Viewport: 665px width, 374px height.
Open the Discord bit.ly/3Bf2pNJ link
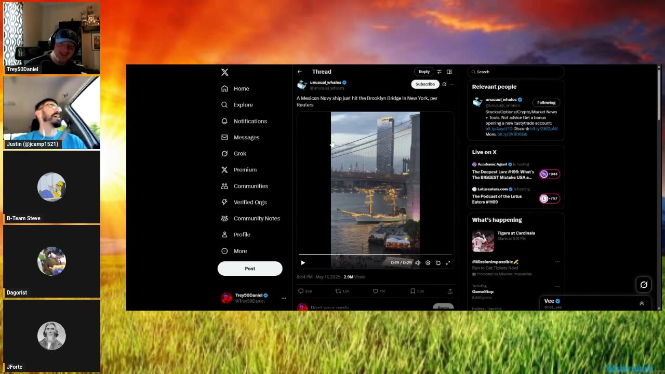[543, 129]
